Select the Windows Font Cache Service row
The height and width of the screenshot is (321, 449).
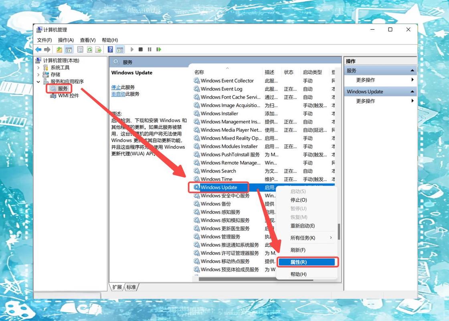(x=263, y=97)
